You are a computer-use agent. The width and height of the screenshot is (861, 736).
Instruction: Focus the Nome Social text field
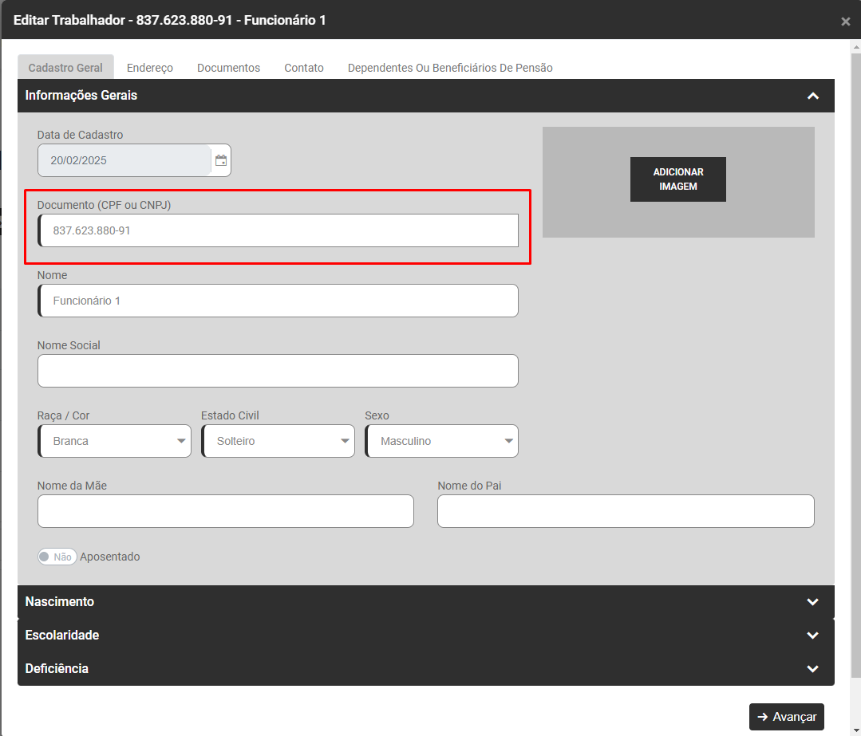[x=278, y=371]
